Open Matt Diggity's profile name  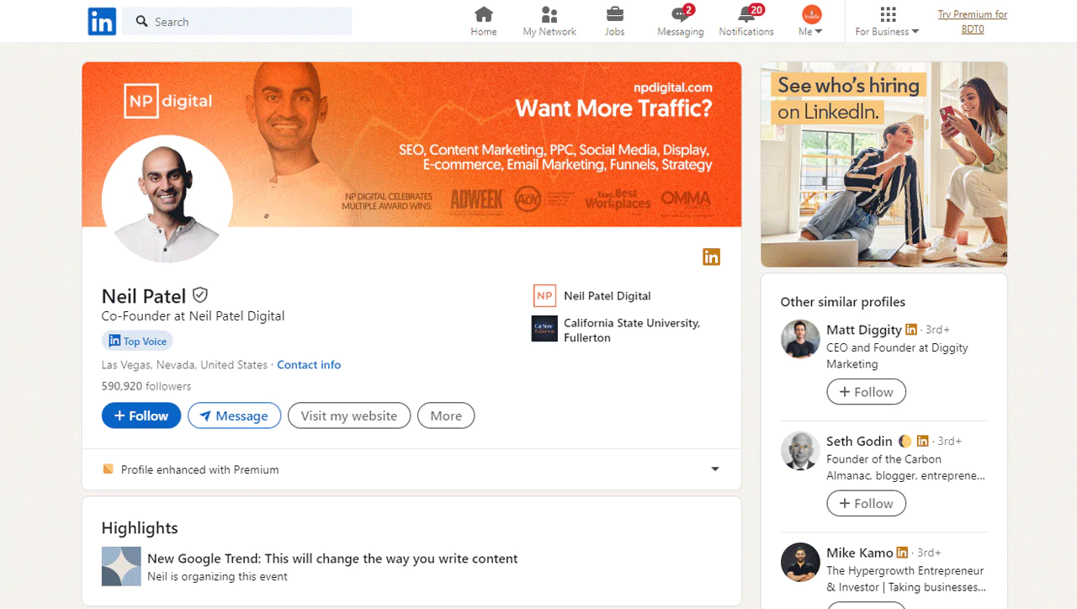864,330
